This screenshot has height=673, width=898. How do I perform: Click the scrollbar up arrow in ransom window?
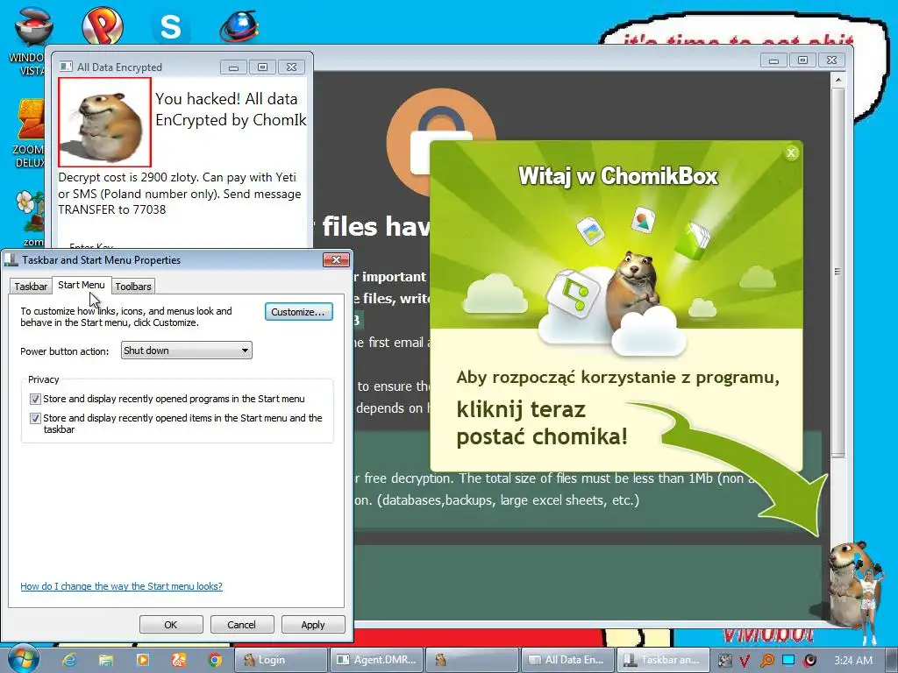pos(837,80)
